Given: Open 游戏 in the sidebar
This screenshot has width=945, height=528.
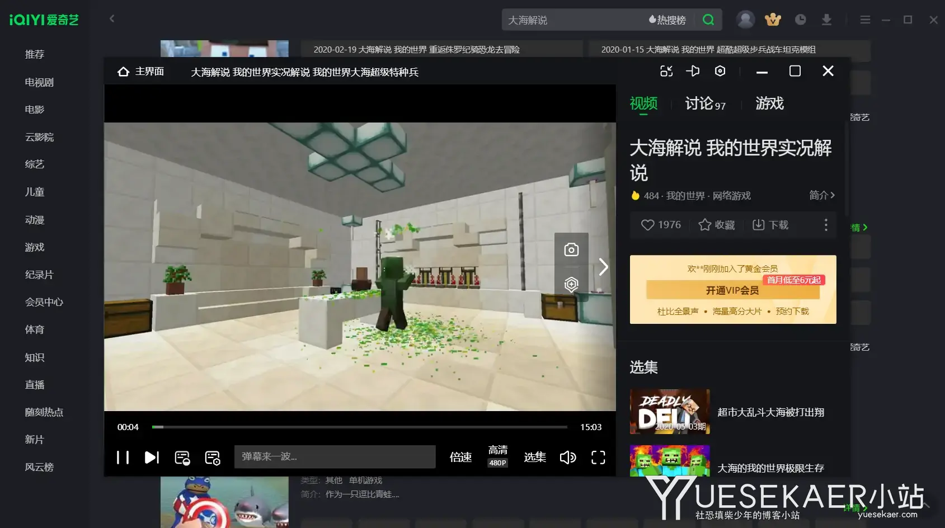Looking at the screenshot, I should 35,247.
